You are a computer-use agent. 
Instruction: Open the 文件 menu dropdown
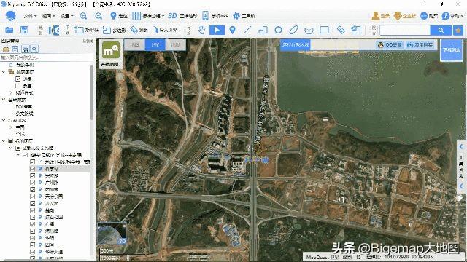pyautogui.click(x=30, y=16)
